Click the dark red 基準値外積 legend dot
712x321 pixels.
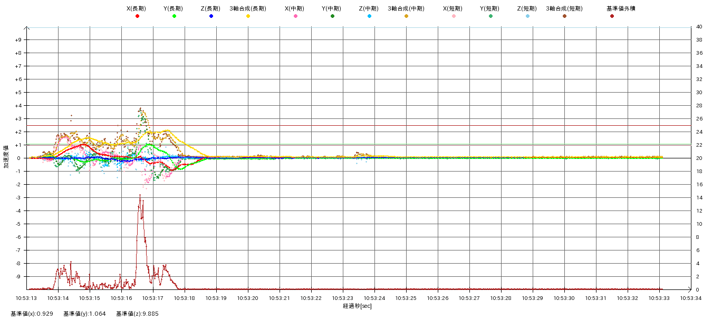click(x=612, y=16)
